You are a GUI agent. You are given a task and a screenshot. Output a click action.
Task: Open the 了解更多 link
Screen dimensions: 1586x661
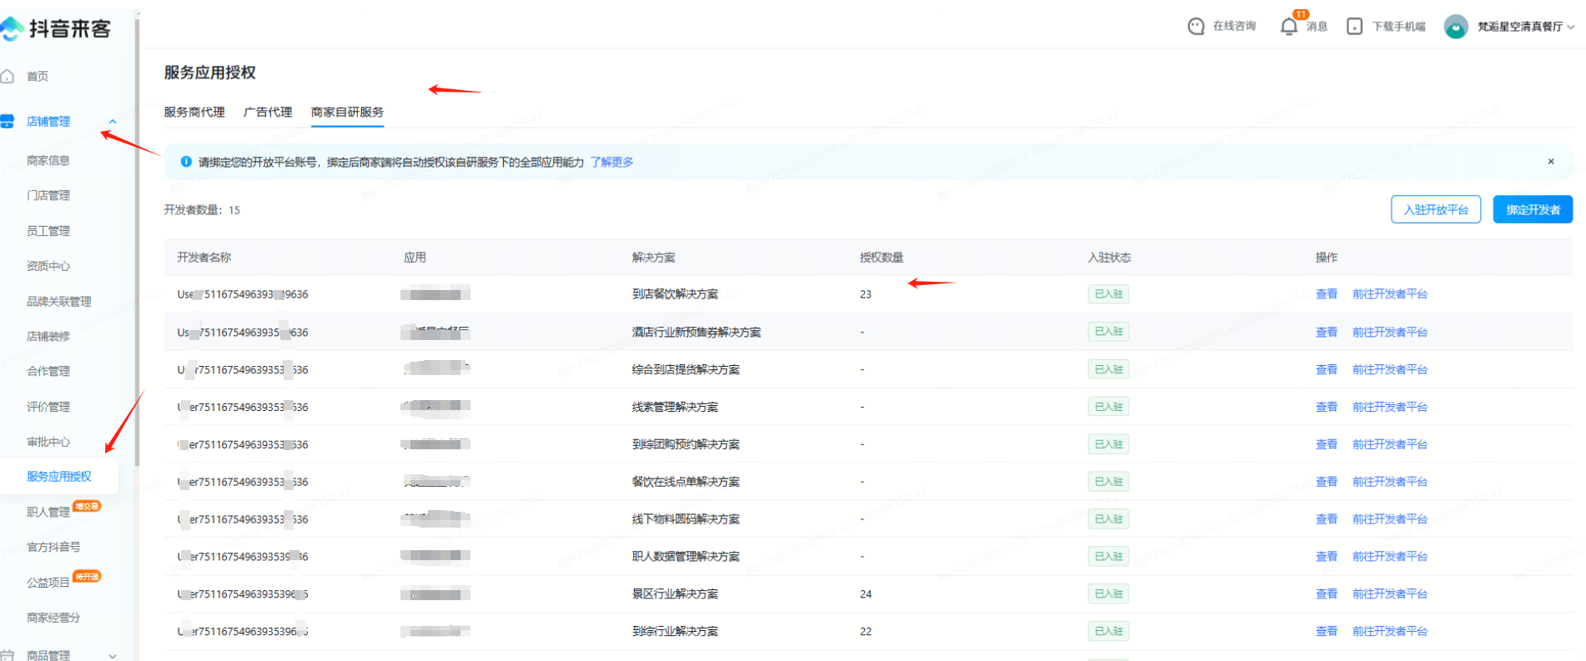click(612, 162)
